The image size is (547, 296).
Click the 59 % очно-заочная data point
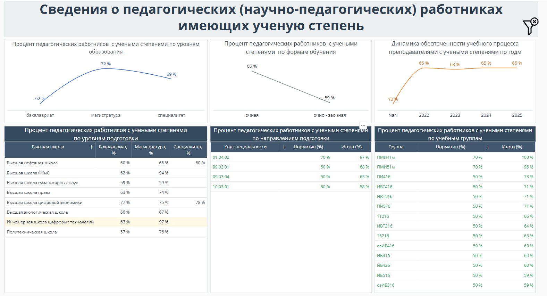click(x=329, y=102)
